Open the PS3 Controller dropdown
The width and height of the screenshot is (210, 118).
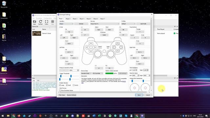(x=98, y=73)
